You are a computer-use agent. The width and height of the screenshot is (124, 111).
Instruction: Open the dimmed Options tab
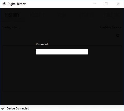[x=87, y=15]
